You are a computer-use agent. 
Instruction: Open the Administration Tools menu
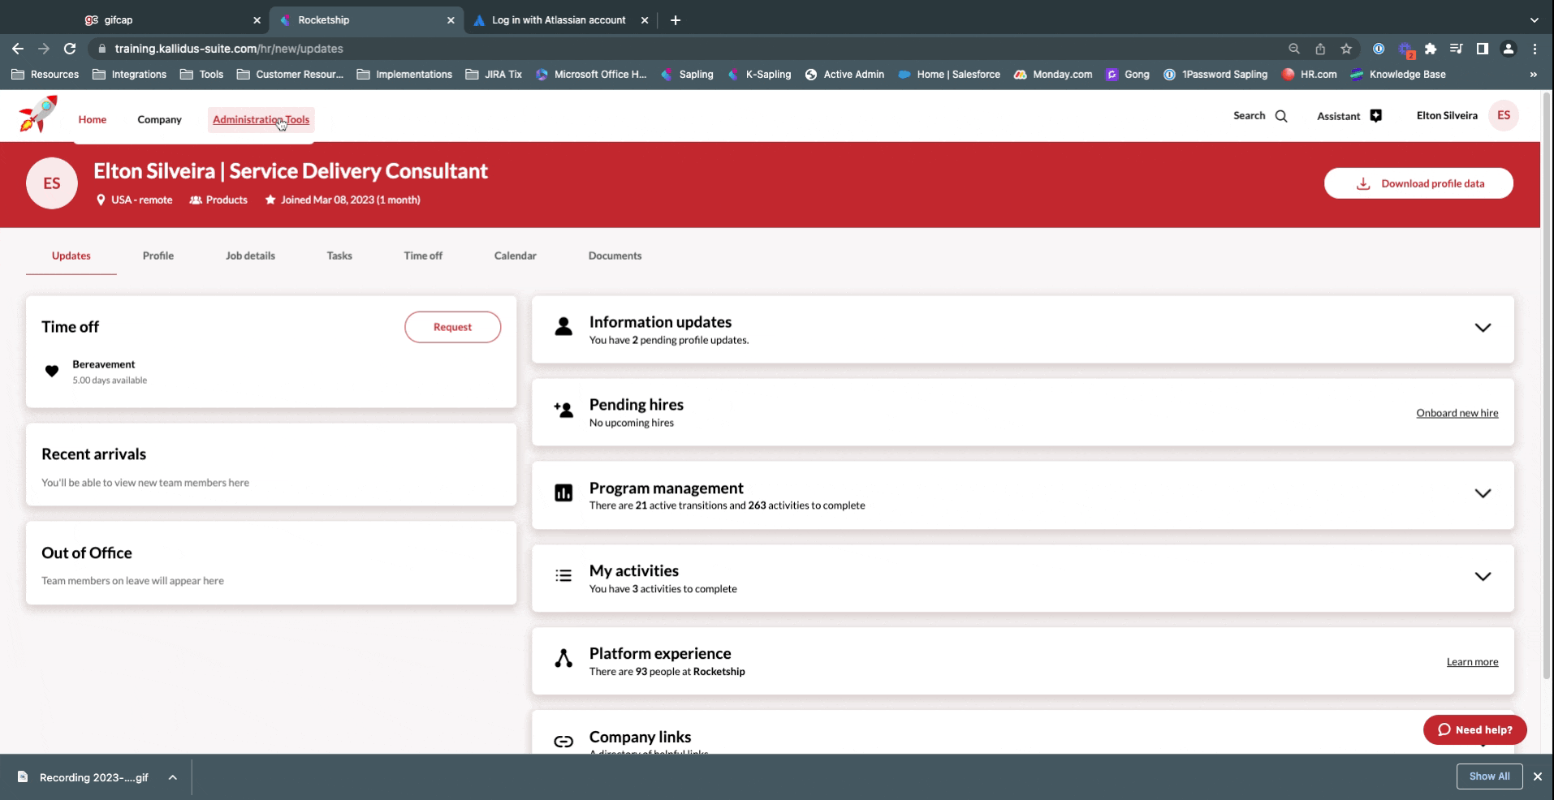[x=261, y=119]
